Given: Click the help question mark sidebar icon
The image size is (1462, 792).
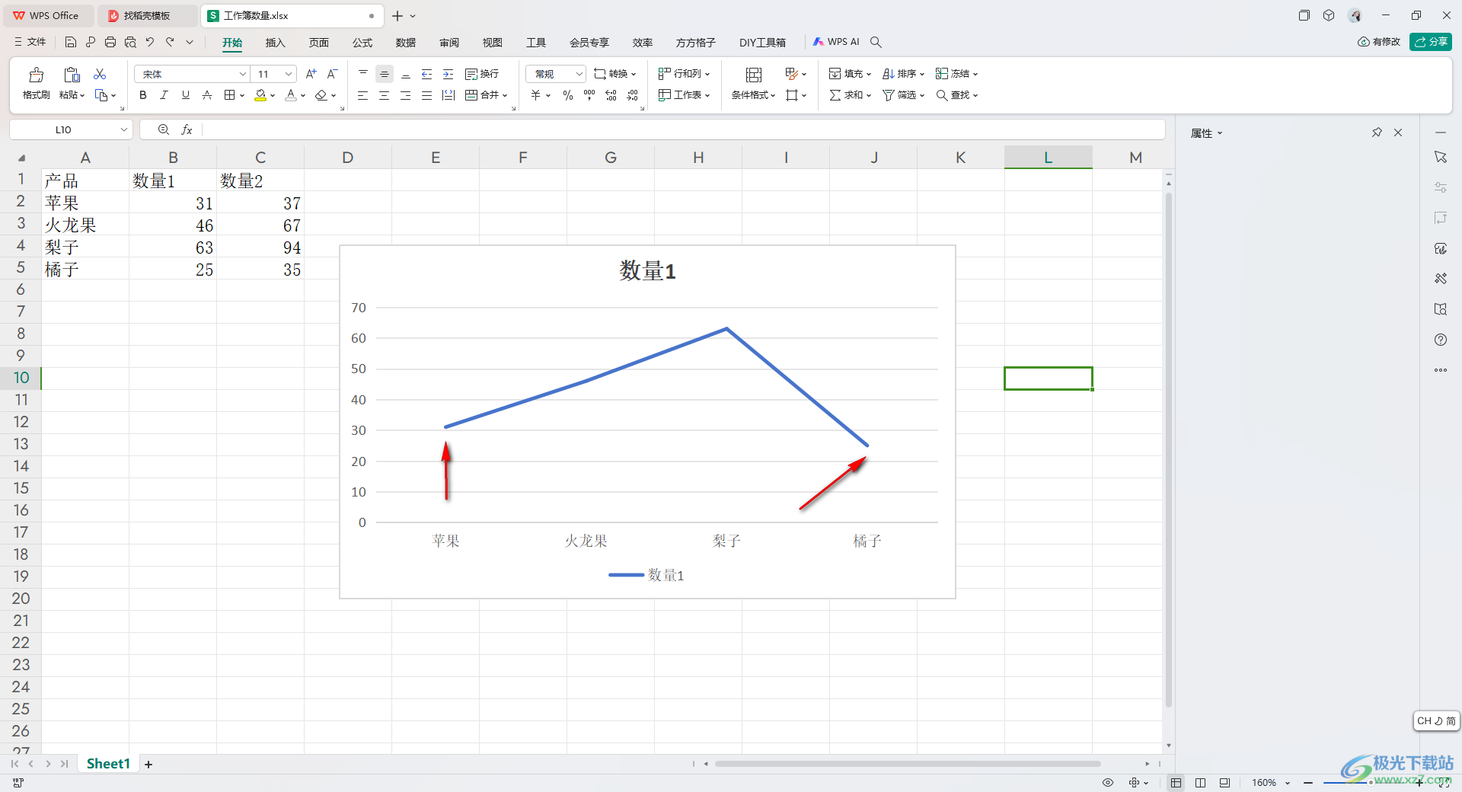Looking at the screenshot, I should pos(1441,340).
